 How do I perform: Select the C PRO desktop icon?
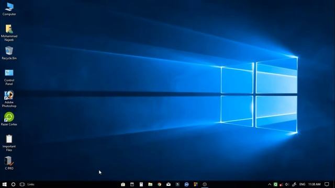[9, 163]
